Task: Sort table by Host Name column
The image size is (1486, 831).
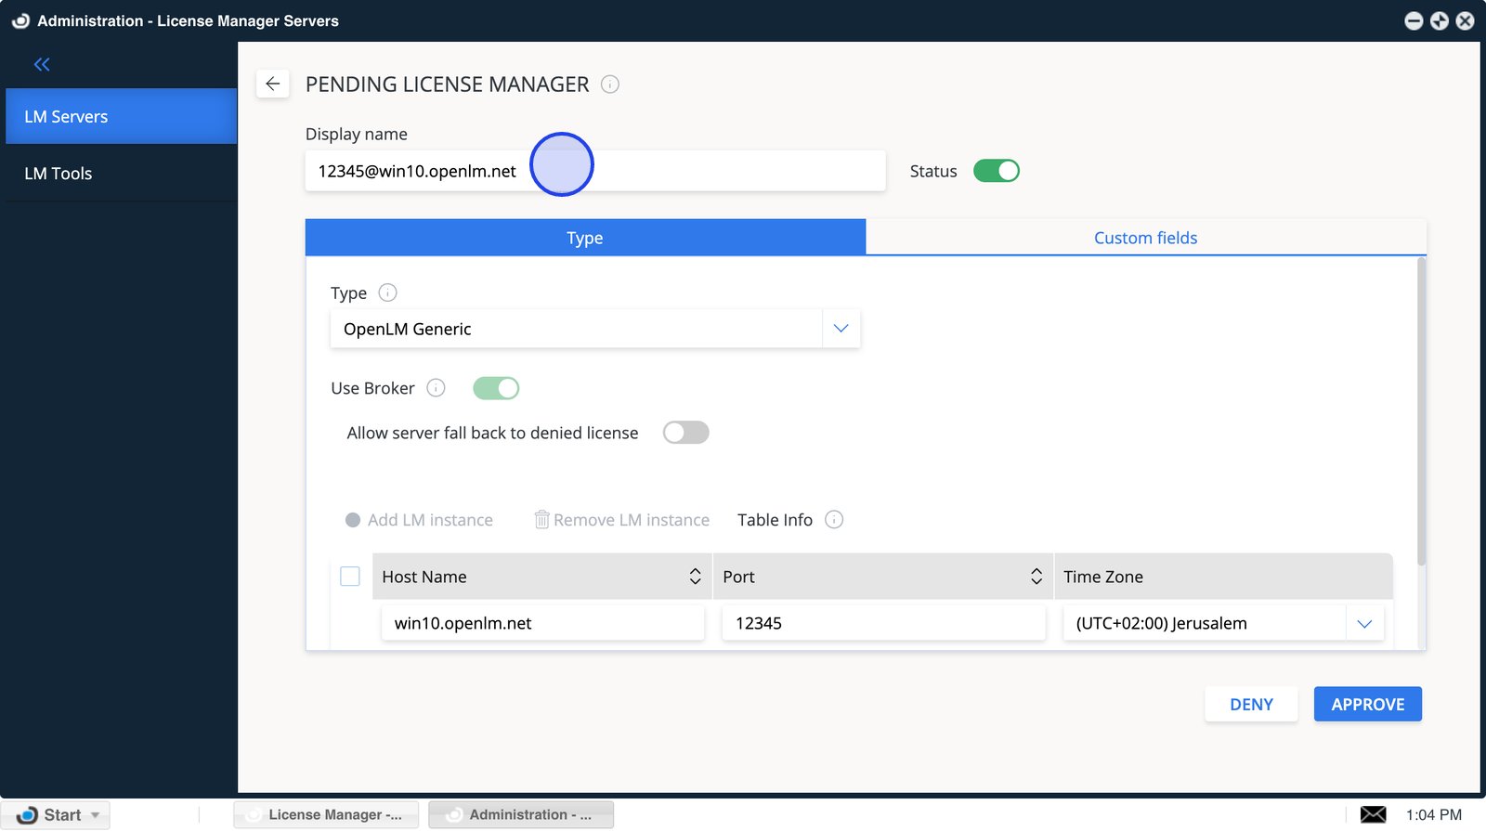Action: [695, 577]
